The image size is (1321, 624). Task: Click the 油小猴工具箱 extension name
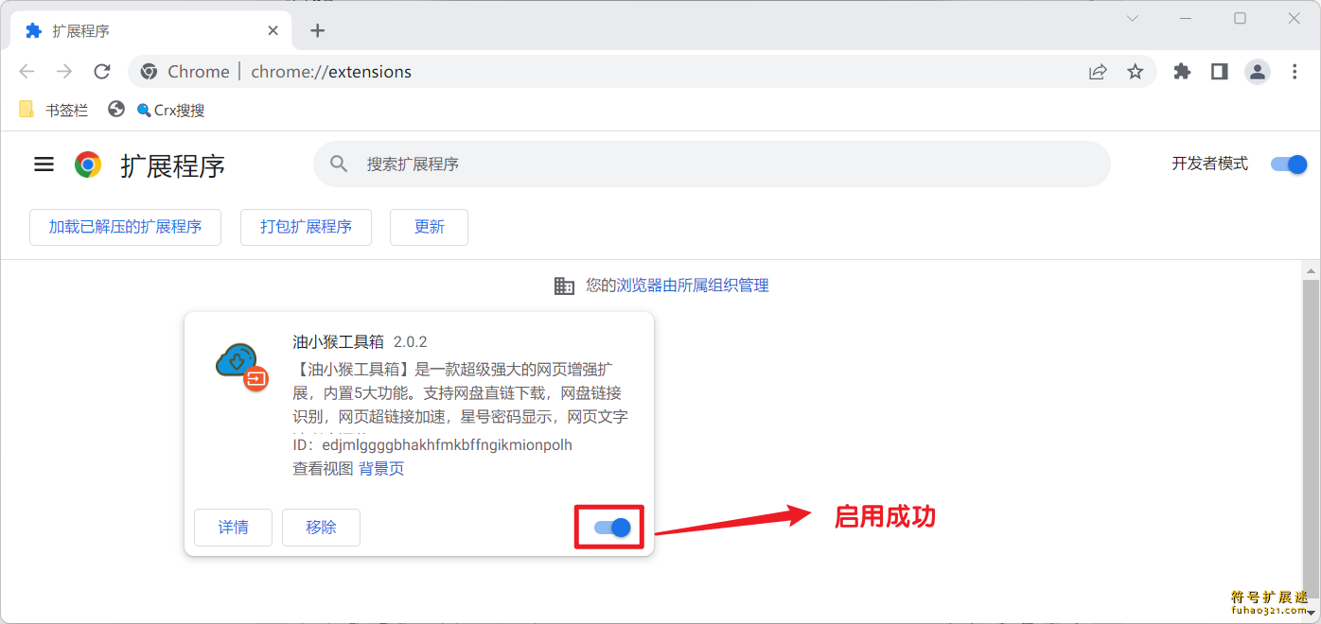point(339,341)
